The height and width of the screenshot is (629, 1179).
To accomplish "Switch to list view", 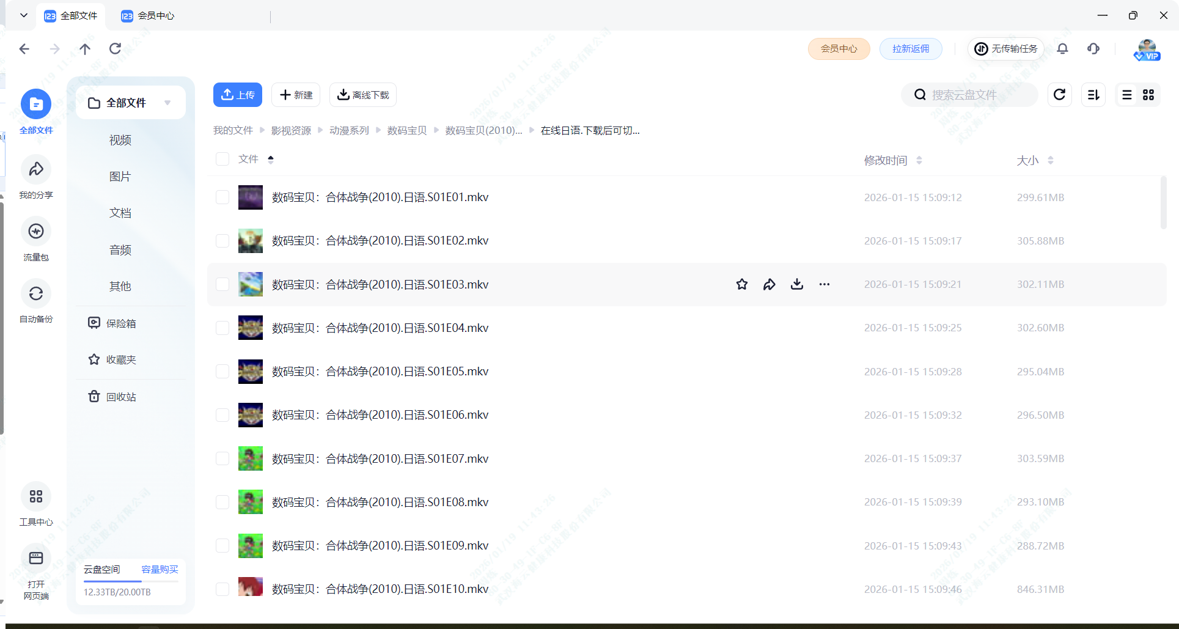I will pos(1127,95).
